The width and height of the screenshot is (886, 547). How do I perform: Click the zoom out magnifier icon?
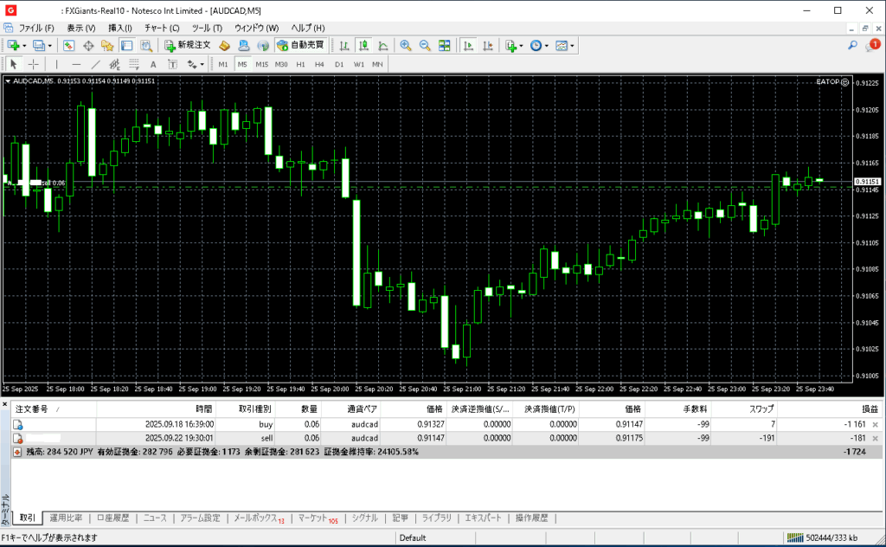(425, 45)
